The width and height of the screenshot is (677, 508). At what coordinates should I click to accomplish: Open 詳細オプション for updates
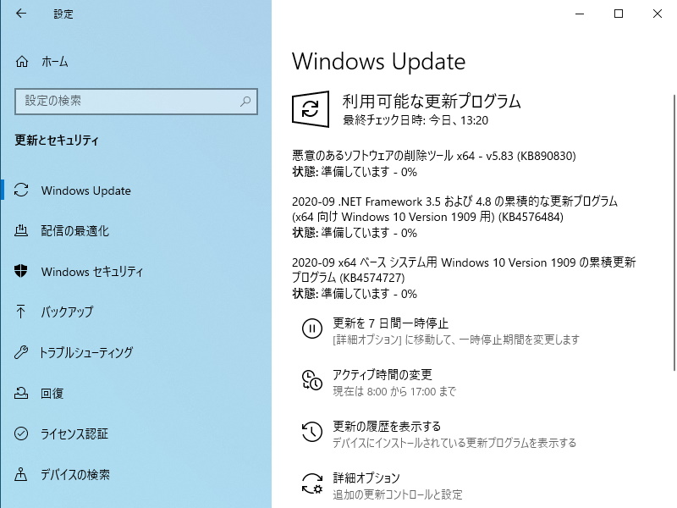coord(366,478)
